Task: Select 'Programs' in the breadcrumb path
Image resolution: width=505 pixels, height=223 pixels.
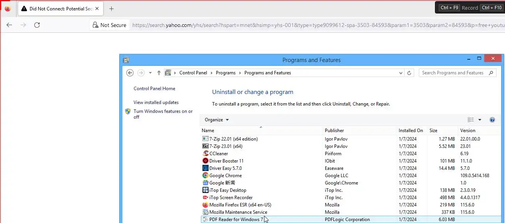Action: tap(226, 73)
